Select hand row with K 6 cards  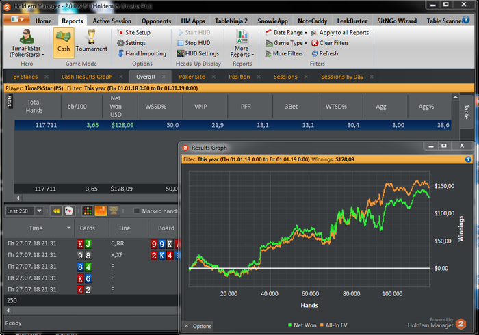(x=91, y=278)
